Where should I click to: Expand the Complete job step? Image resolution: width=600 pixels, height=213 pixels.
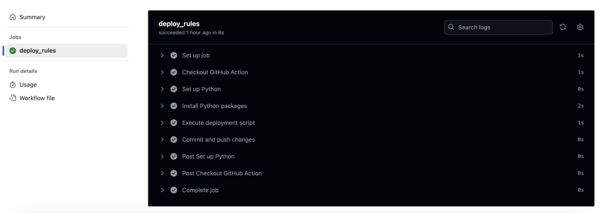(x=162, y=190)
